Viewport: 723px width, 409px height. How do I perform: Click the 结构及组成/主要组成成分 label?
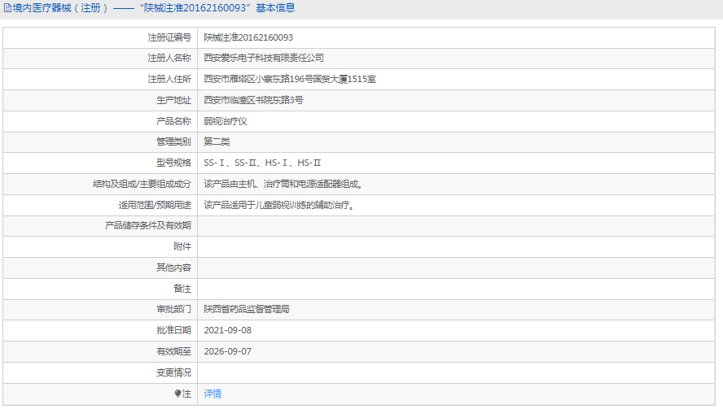point(142,184)
